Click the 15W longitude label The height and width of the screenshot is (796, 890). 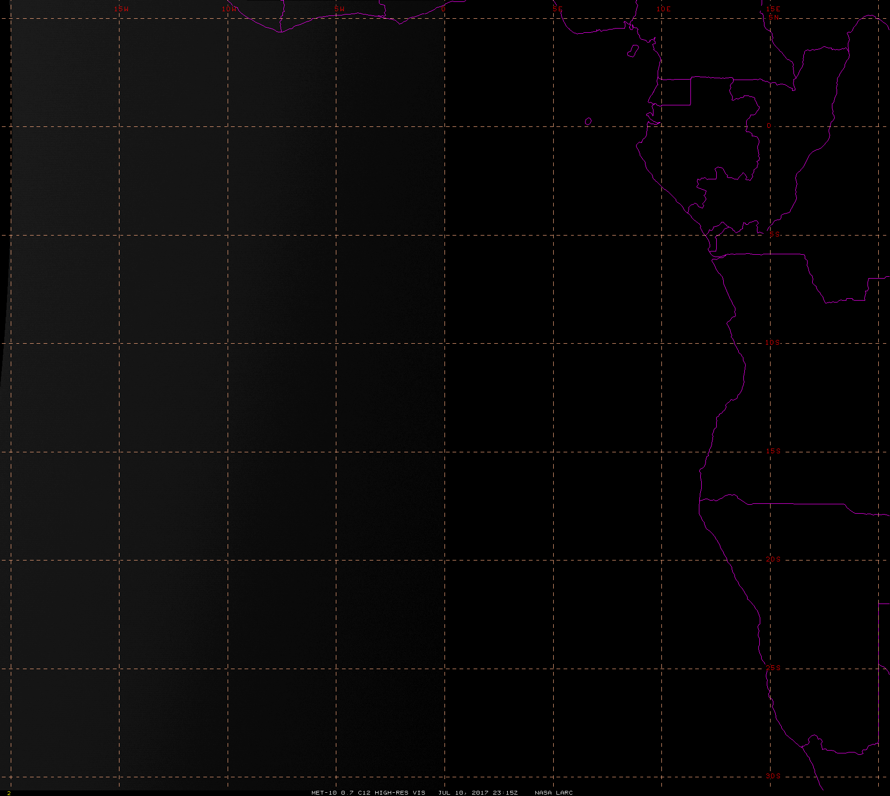click(121, 9)
